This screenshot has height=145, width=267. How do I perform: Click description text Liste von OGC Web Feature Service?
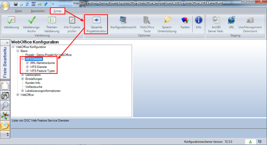click(40, 120)
